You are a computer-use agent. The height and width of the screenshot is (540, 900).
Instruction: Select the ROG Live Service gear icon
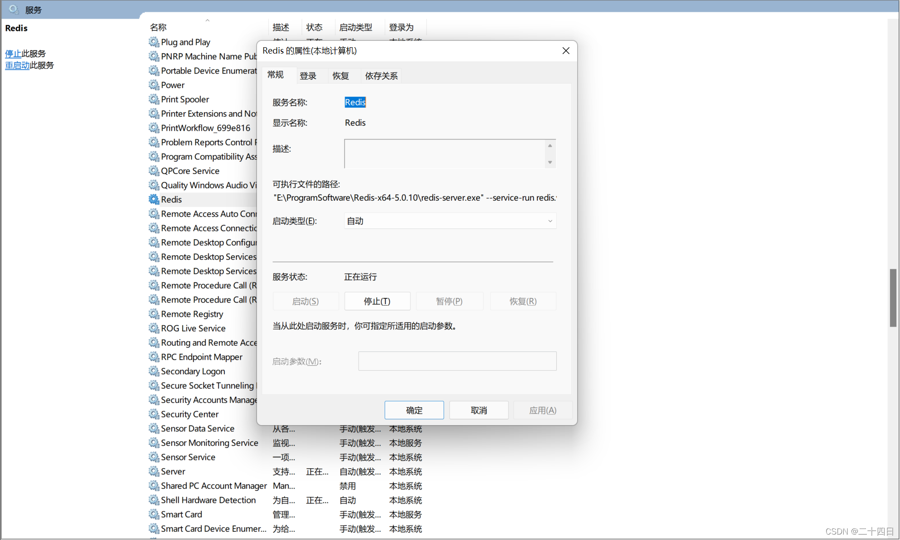coord(154,328)
